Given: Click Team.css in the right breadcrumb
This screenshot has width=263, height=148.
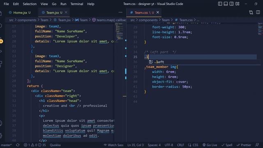Looking at the screenshot, I should 186,20.
